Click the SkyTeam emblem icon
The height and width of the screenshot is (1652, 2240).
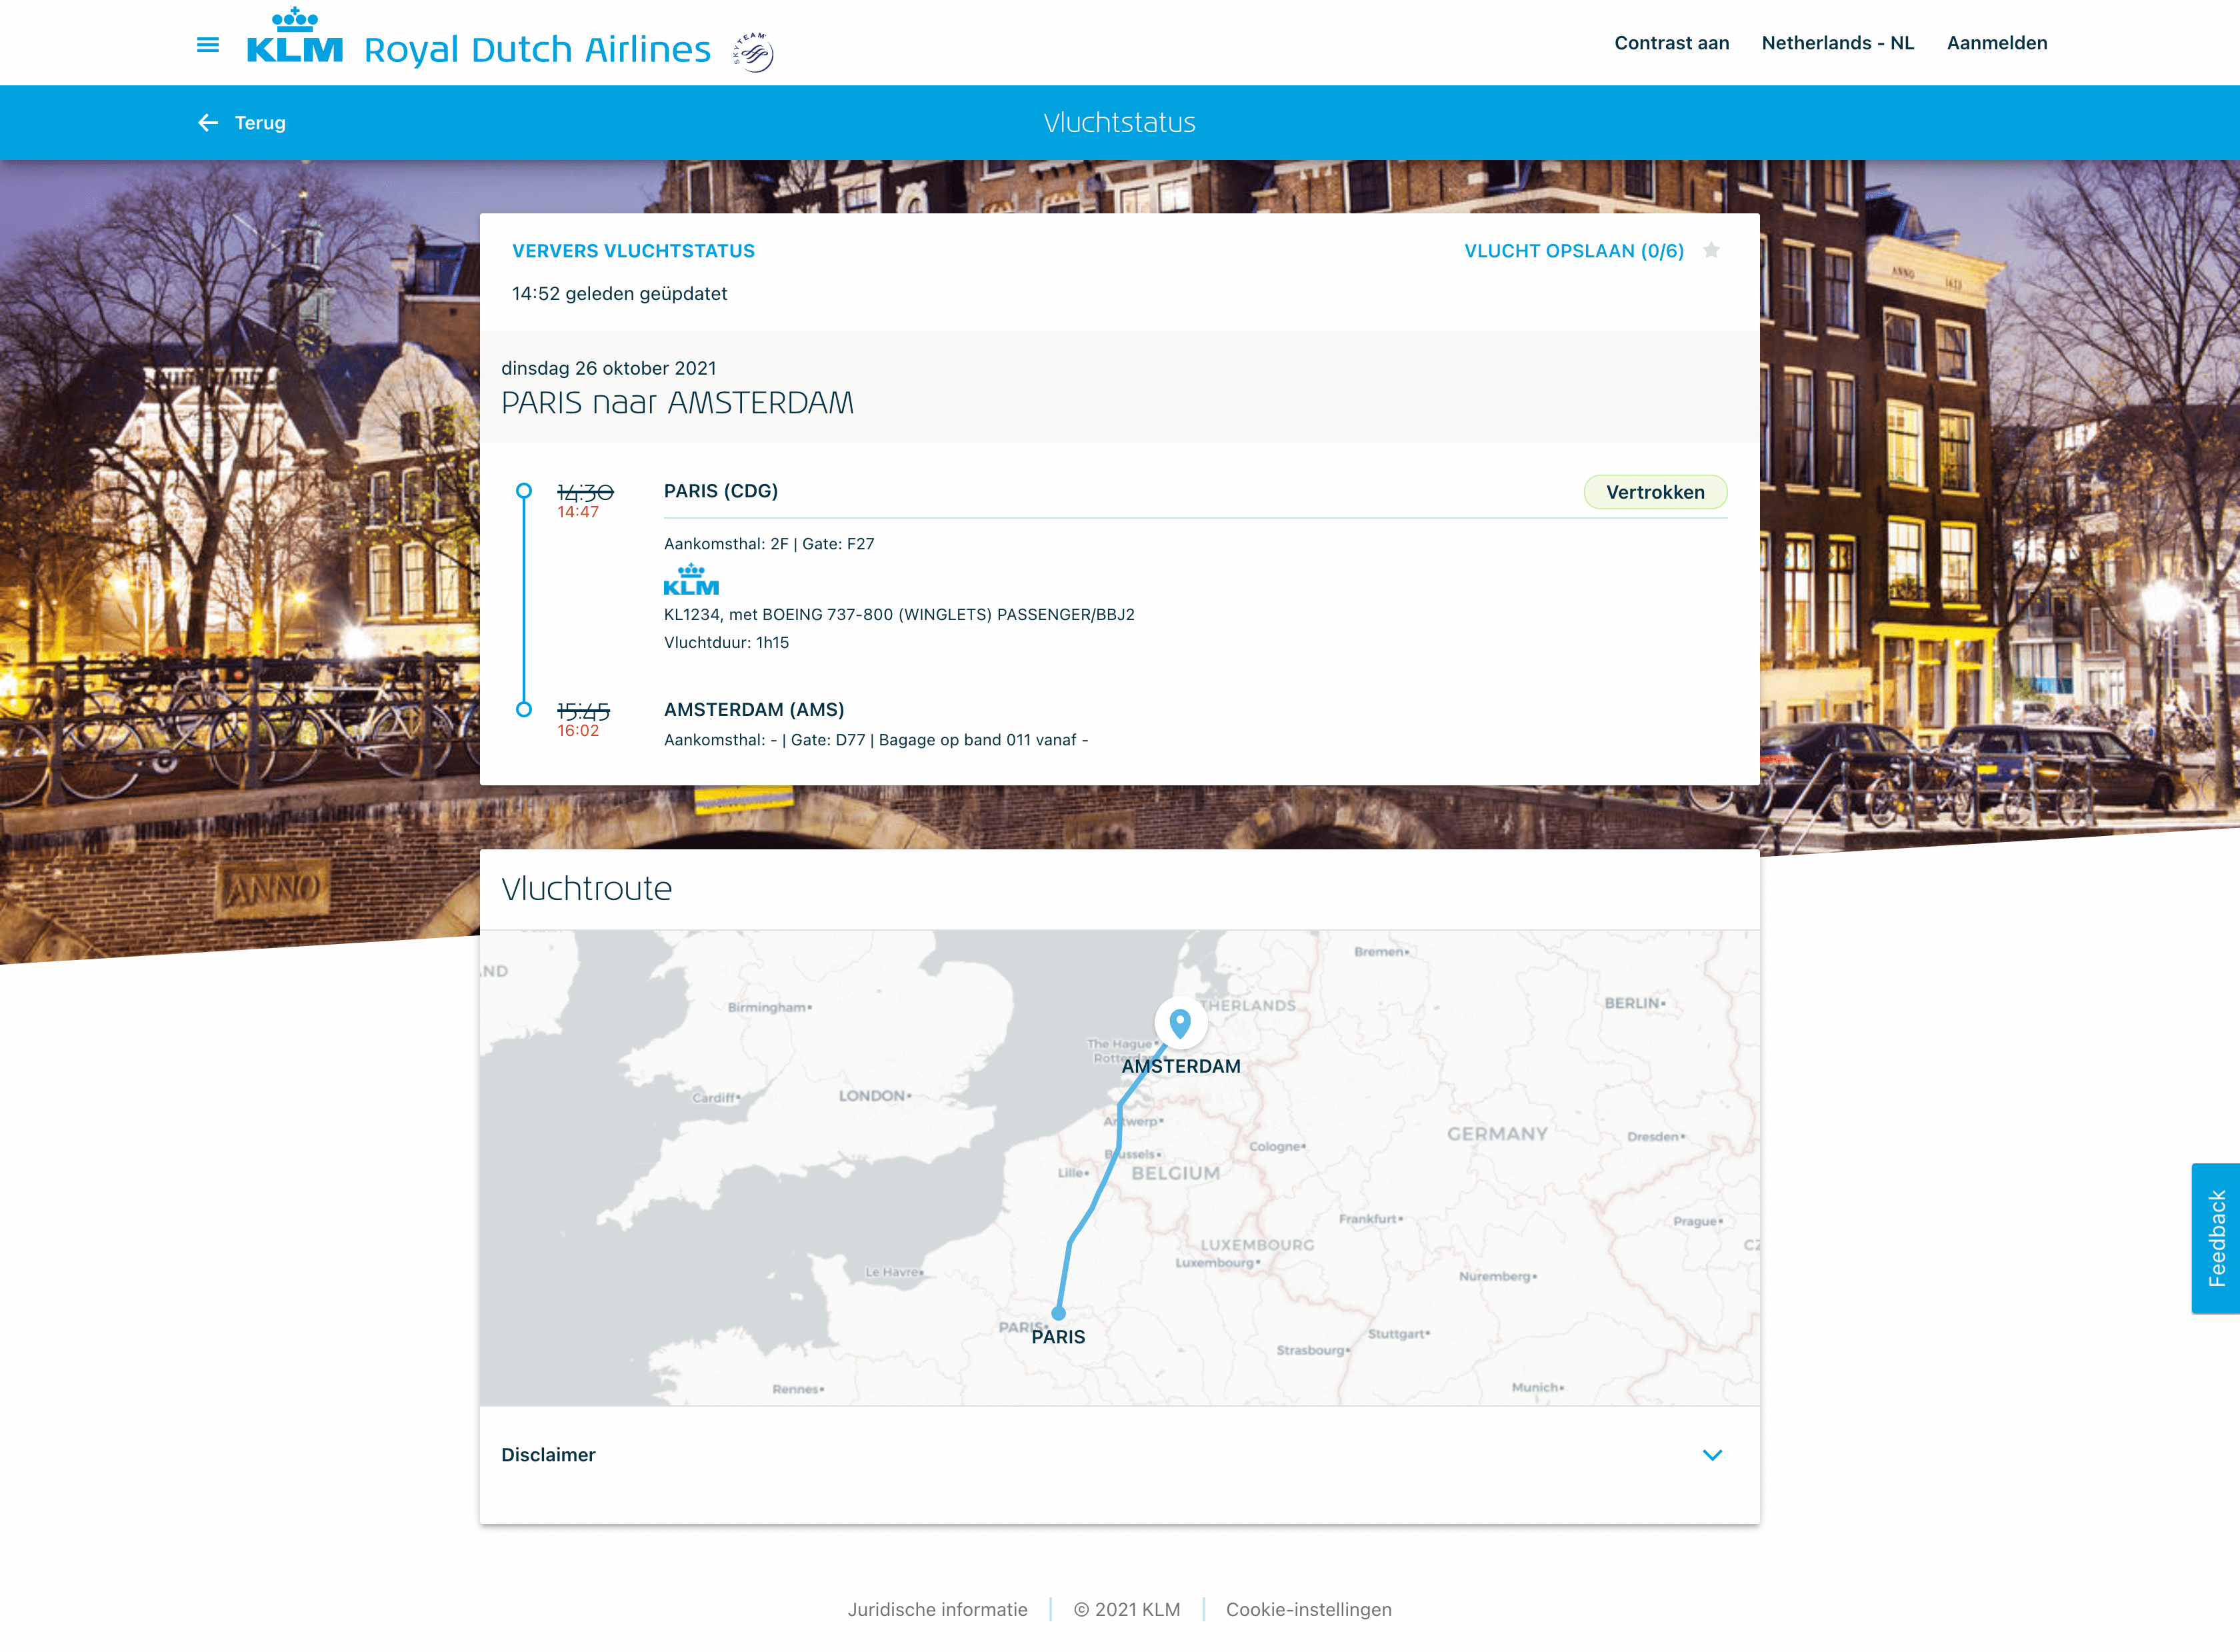click(754, 52)
